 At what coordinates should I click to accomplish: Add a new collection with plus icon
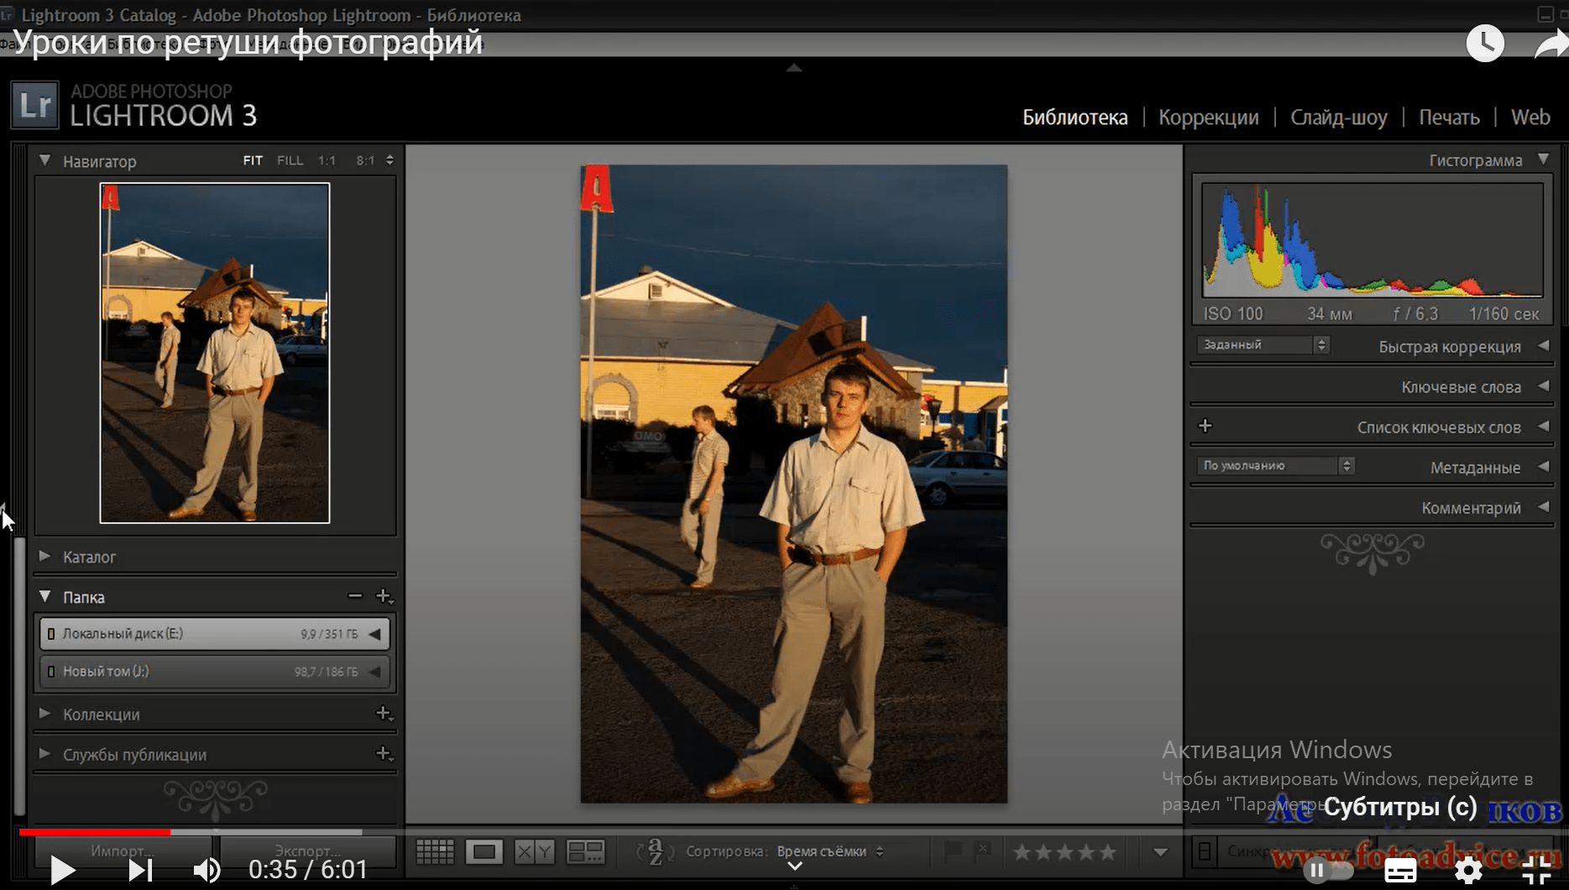click(384, 714)
